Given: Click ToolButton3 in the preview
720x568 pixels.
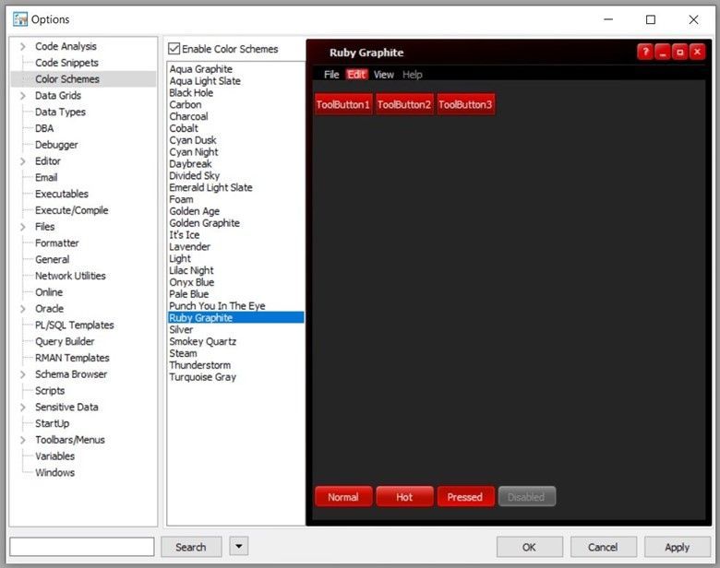Looking at the screenshot, I should tap(465, 104).
